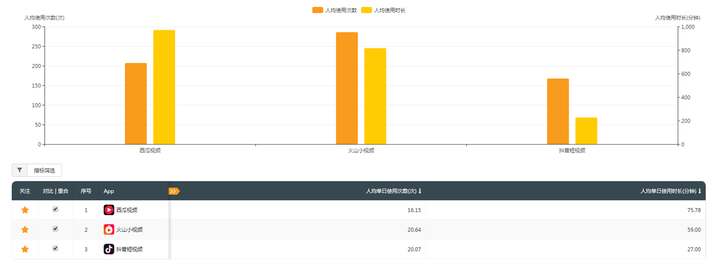Viewport: 710px width, 263px height.
Task: Click the 75.78 duration cell
Action: tap(694, 210)
